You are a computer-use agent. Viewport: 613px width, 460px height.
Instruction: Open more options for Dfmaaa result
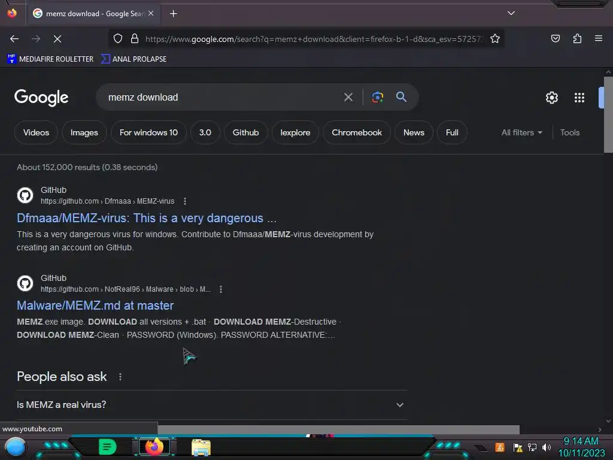(185, 201)
